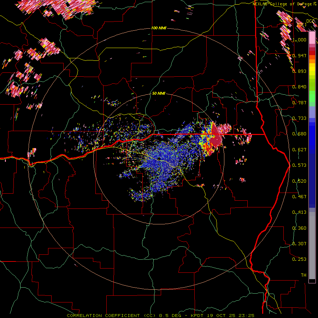Click the 0.893 legend value
Screen dimensions: 318x318
pyautogui.click(x=299, y=71)
